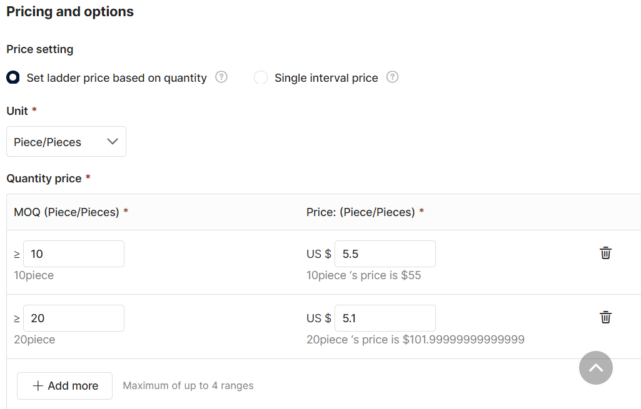Click the 20piece price total text

click(415, 340)
